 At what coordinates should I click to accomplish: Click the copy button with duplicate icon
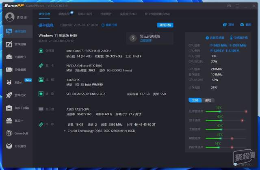pos(228,25)
